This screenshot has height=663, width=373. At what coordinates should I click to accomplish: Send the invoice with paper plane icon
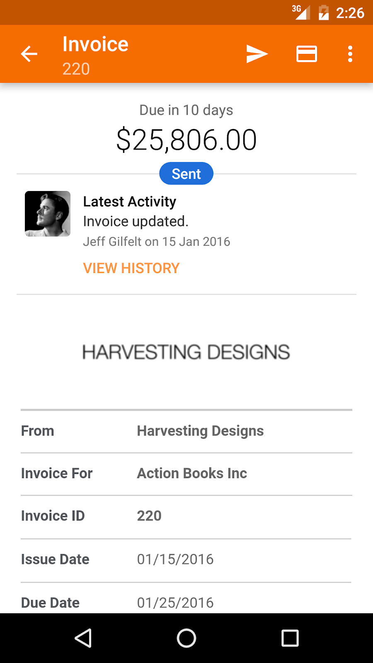[257, 54]
